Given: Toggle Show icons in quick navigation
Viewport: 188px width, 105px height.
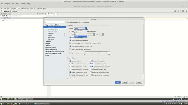Looking at the screenshot, I should (x=70, y=40).
